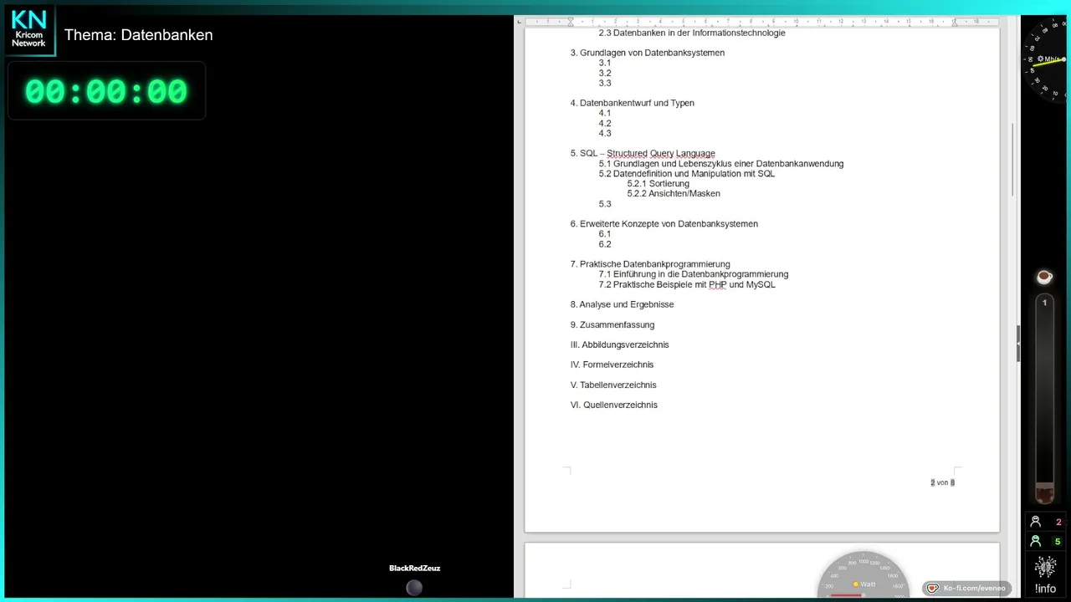1071x602 pixels.
Task: Click the '6.2' subsection entry
Action: click(605, 244)
